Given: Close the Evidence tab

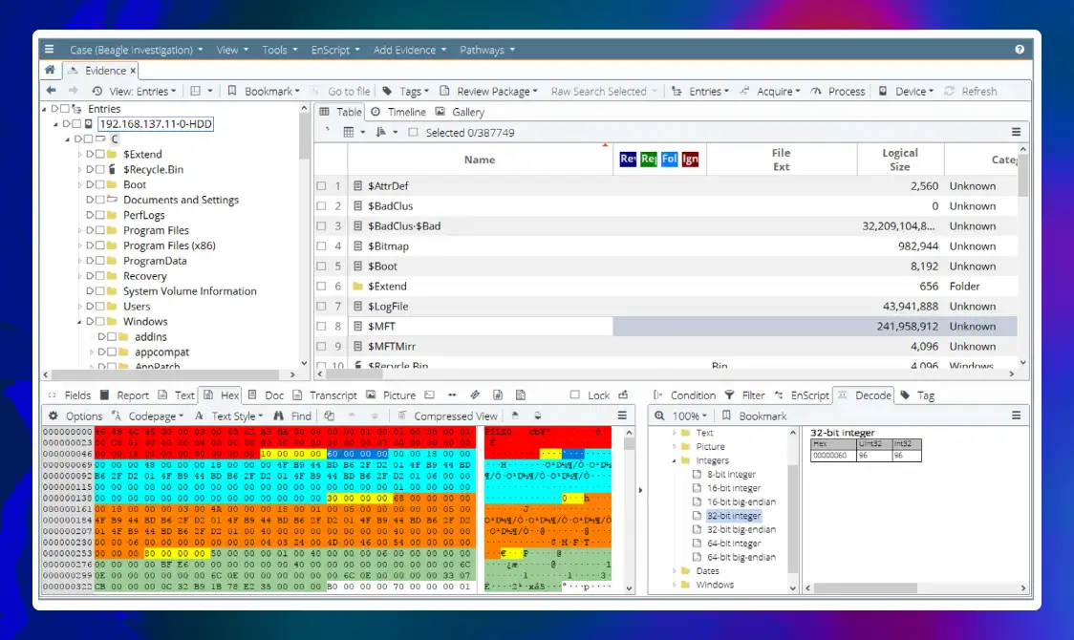Looking at the screenshot, I should (133, 71).
